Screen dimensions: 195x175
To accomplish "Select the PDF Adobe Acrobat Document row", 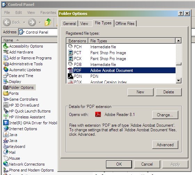I will 121,70.
